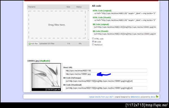Click the BB Code [original] text box
This screenshot has height=108, width=169.
tap(124, 27)
